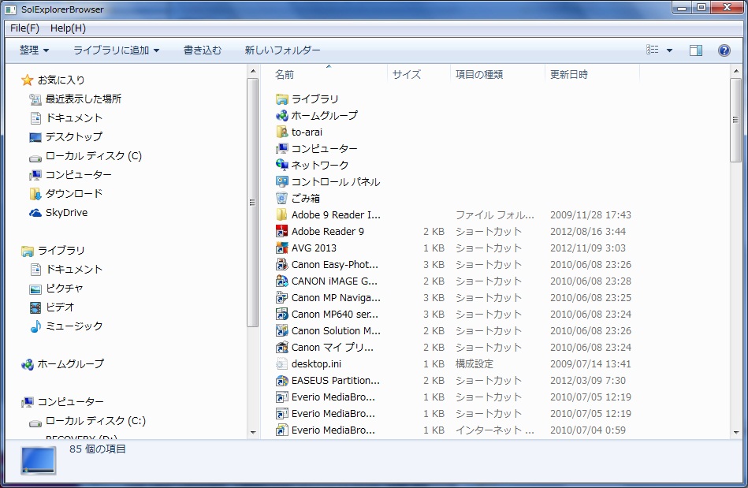Select Canon Easy-Phot... file row

[453, 265]
